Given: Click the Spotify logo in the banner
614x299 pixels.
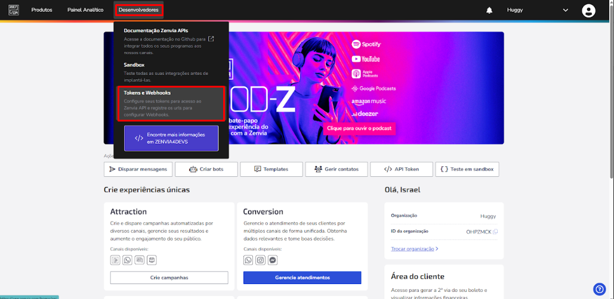Looking at the screenshot, I should click(366, 44).
